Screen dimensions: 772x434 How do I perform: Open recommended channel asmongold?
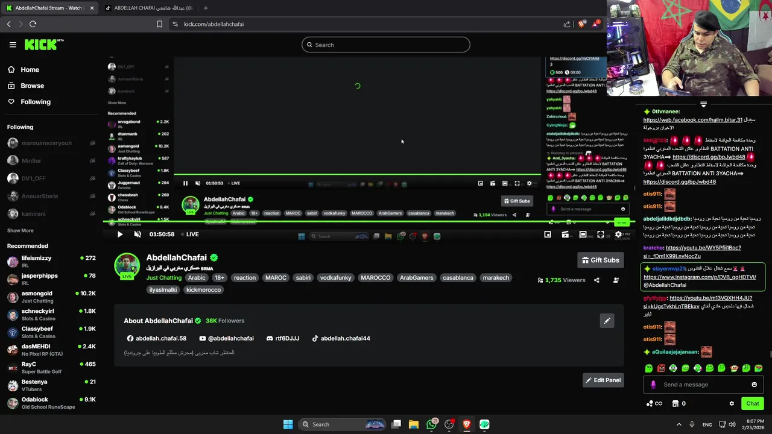51,297
